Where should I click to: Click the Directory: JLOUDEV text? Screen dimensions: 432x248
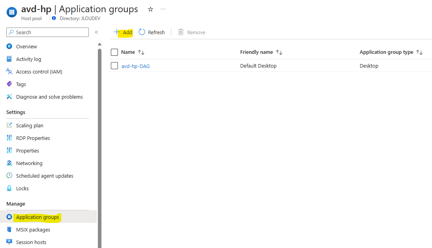[80, 18]
